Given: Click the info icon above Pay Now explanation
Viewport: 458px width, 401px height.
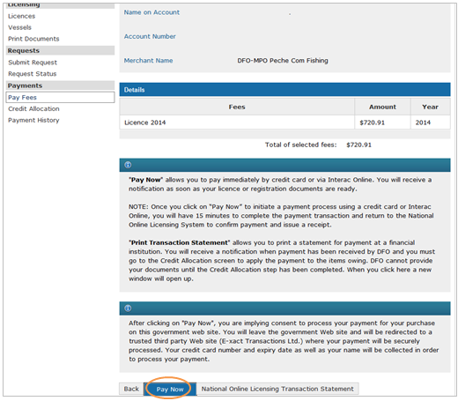Looking at the screenshot, I should click(128, 165).
